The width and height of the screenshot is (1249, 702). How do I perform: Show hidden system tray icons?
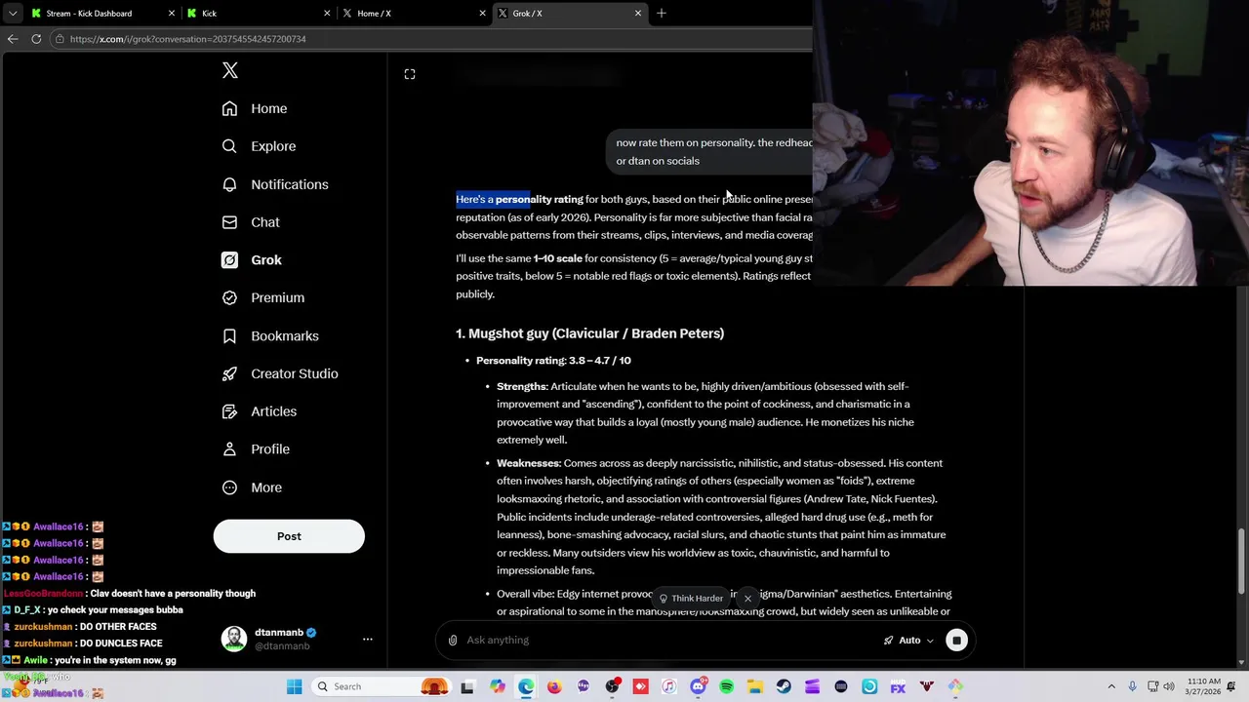pos(1111,686)
